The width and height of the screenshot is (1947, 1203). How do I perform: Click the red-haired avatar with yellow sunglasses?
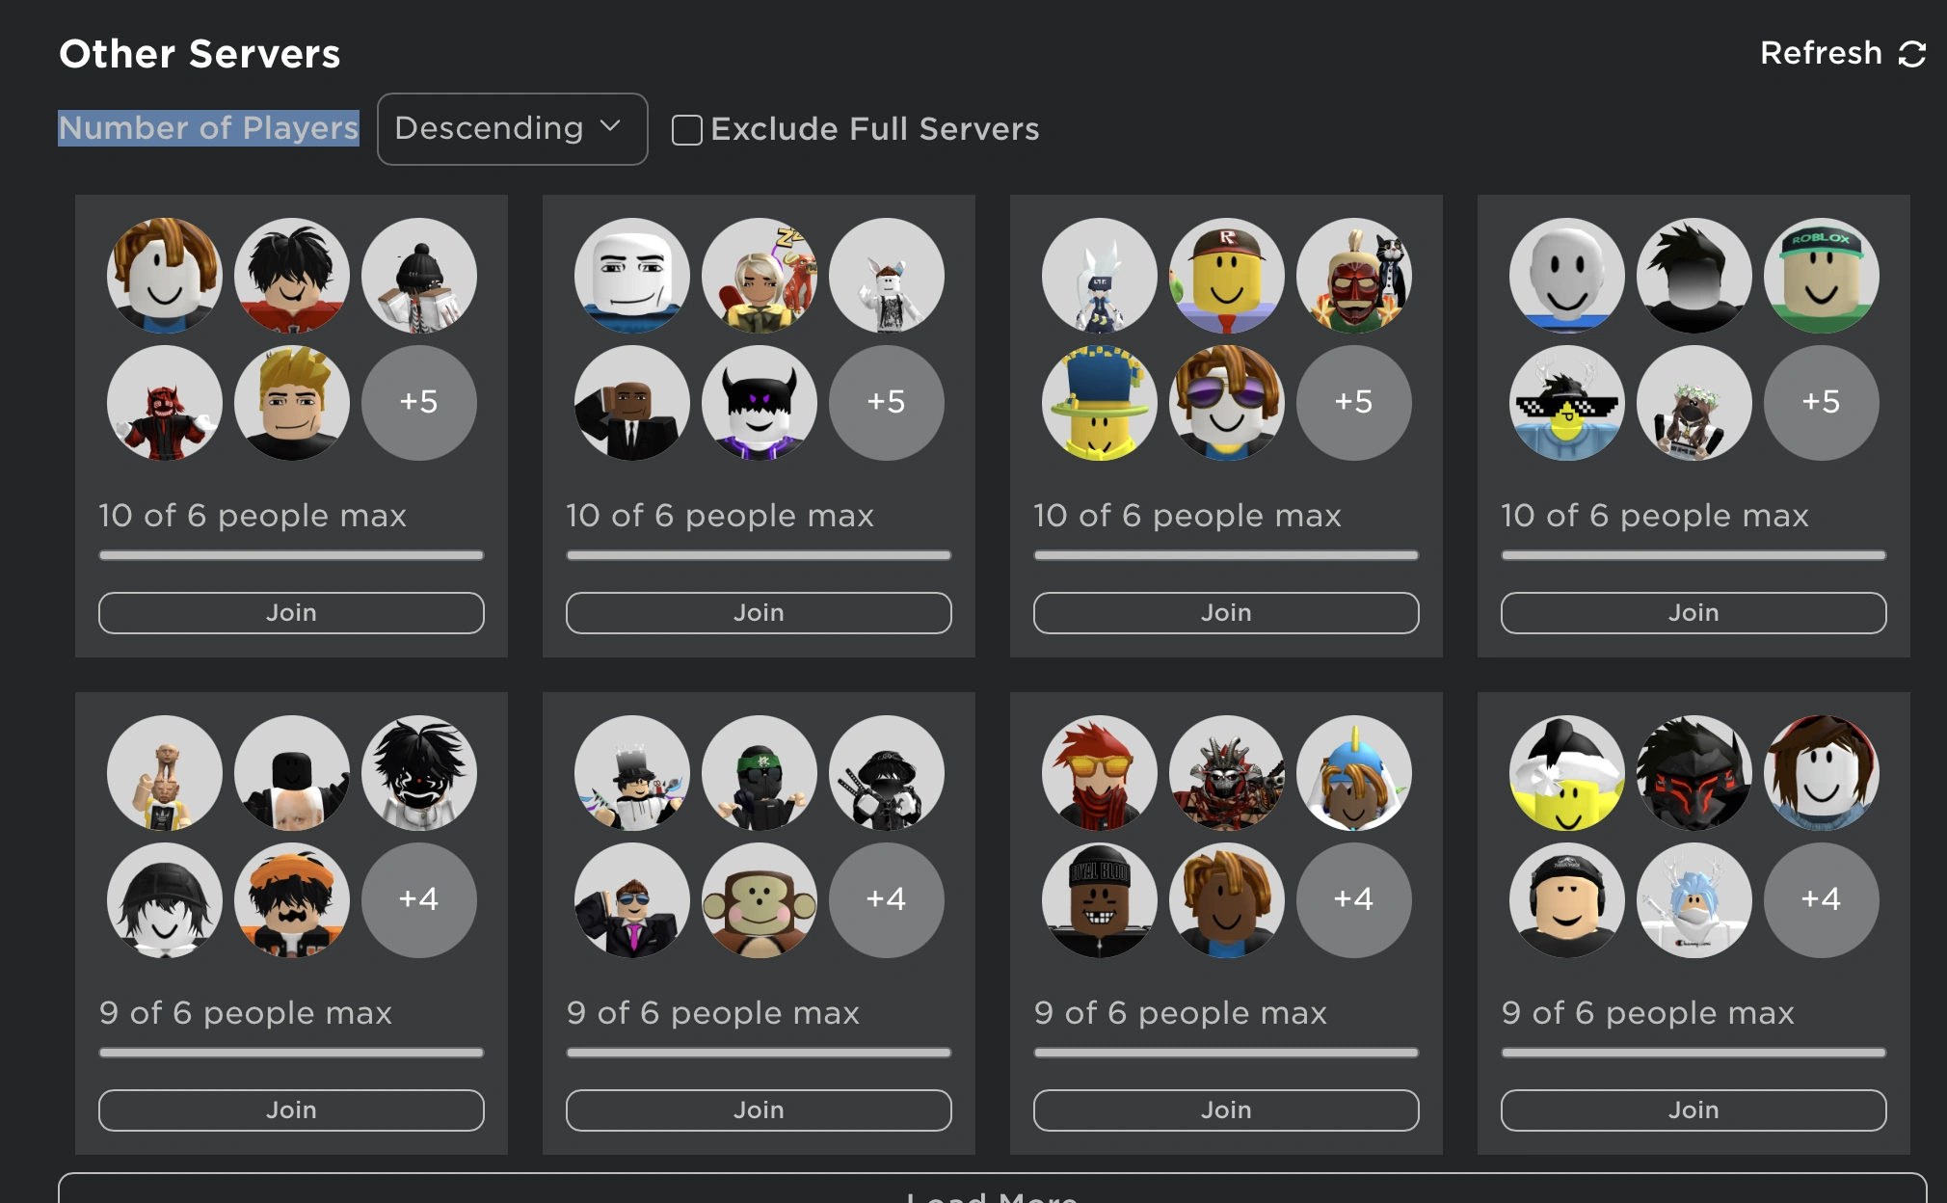click(x=1099, y=773)
